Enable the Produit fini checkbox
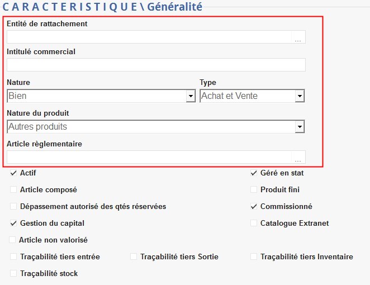 (x=254, y=190)
